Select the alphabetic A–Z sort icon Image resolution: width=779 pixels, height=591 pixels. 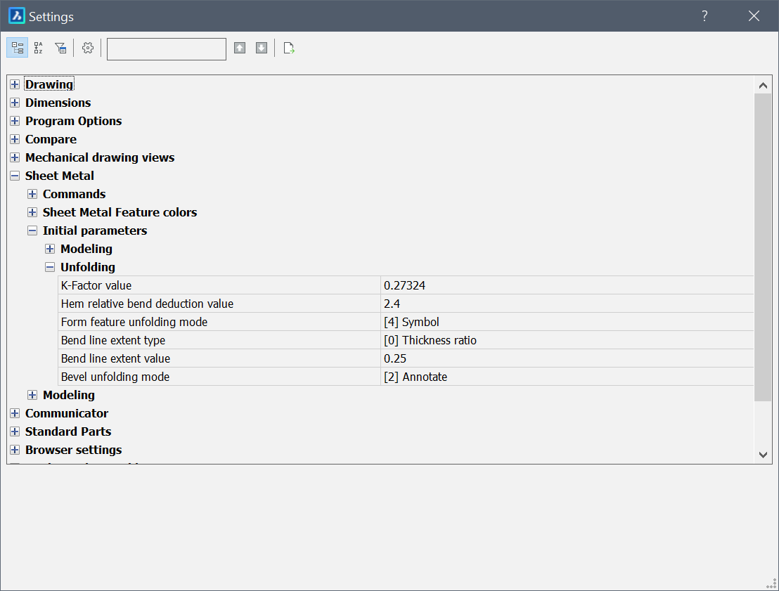[39, 48]
